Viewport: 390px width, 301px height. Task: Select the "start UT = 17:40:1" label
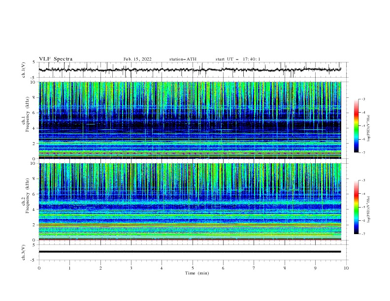pyautogui.click(x=238, y=59)
